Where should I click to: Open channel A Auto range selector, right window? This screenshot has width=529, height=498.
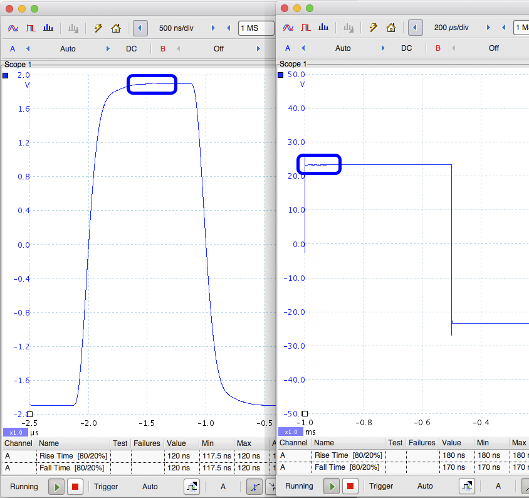[343, 48]
